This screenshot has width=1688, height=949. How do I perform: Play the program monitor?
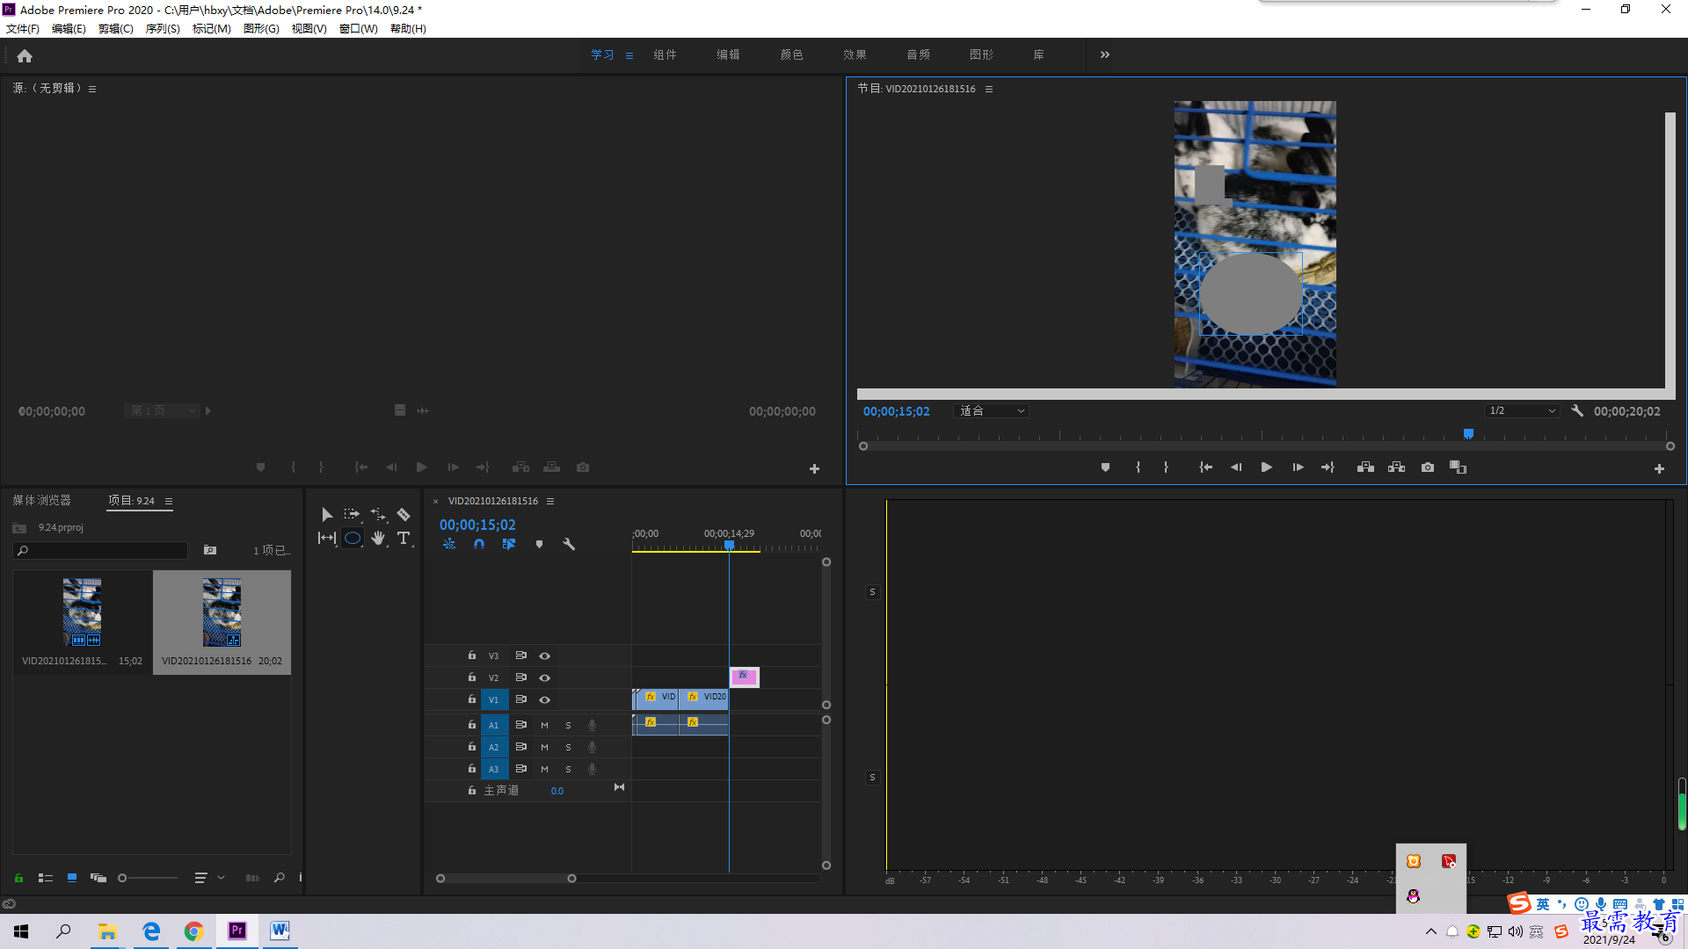[1266, 467]
